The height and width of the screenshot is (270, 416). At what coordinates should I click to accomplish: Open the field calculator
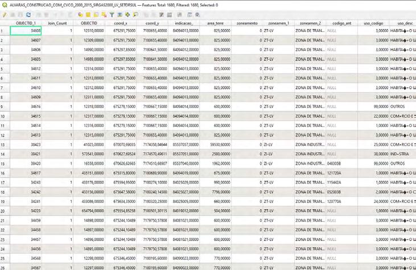coord(169,15)
